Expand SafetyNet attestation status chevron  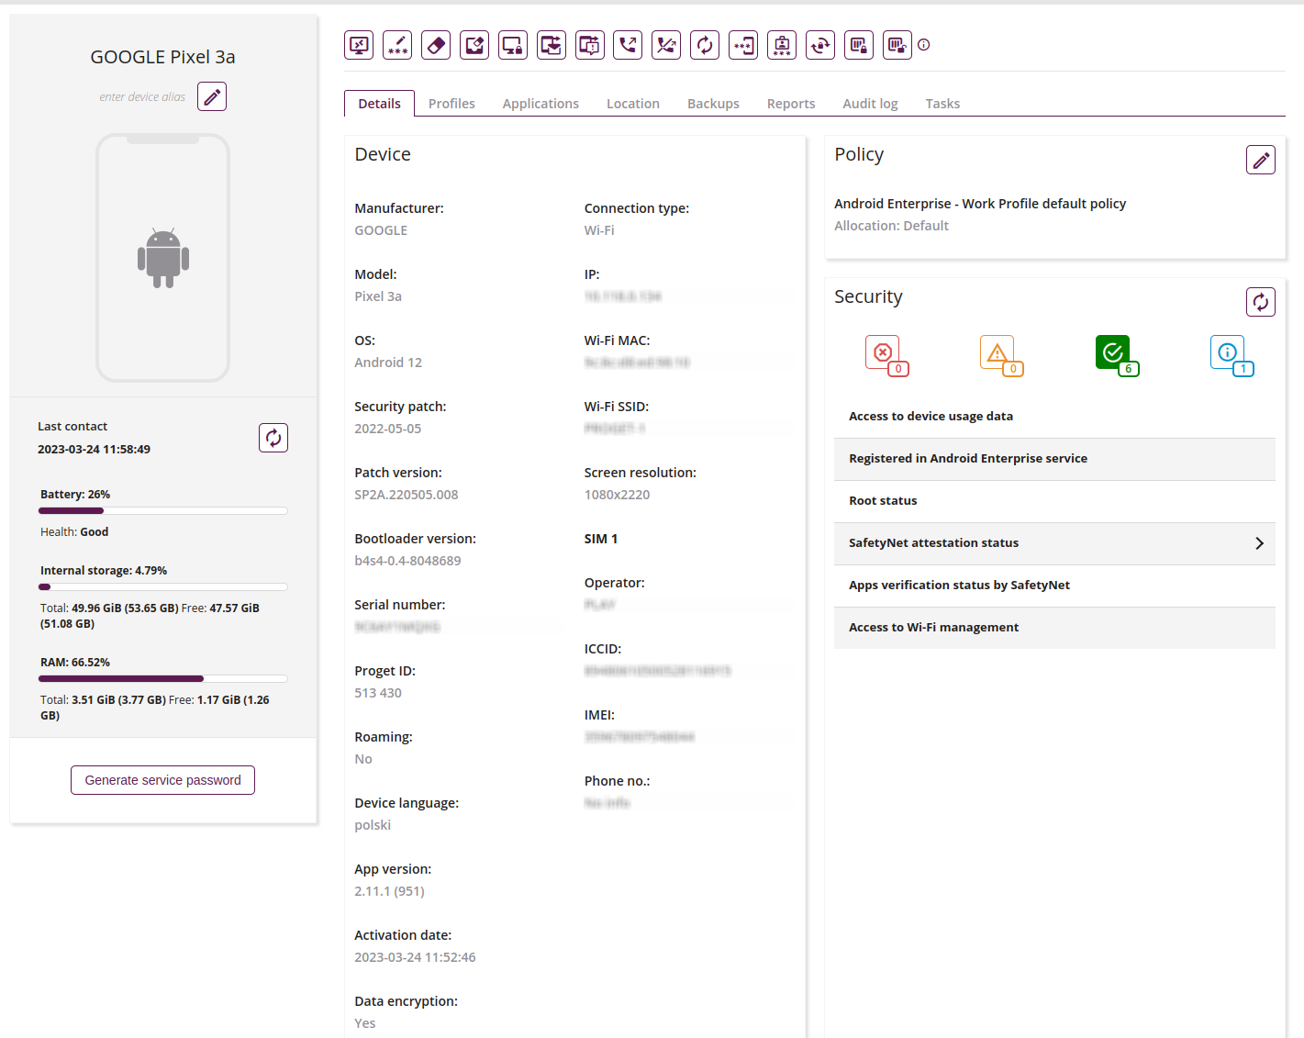pyautogui.click(x=1259, y=543)
